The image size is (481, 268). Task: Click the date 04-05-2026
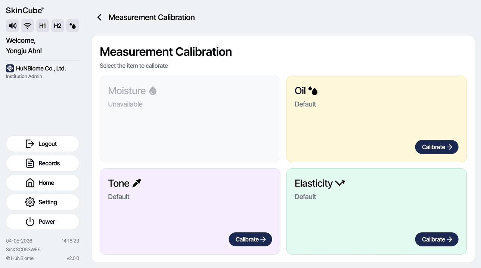pyautogui.click(x=19, y=241)
